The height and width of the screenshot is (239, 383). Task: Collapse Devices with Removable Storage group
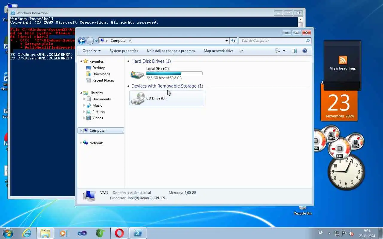tap(128, 86)
